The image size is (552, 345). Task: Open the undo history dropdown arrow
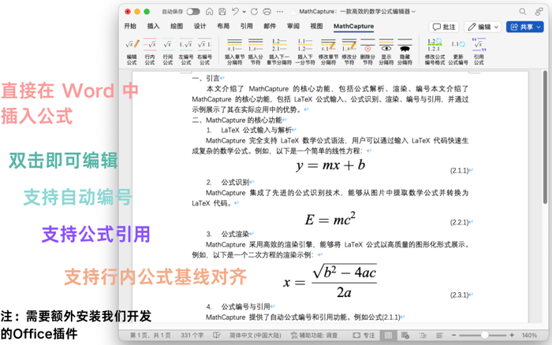click(244, 12)
